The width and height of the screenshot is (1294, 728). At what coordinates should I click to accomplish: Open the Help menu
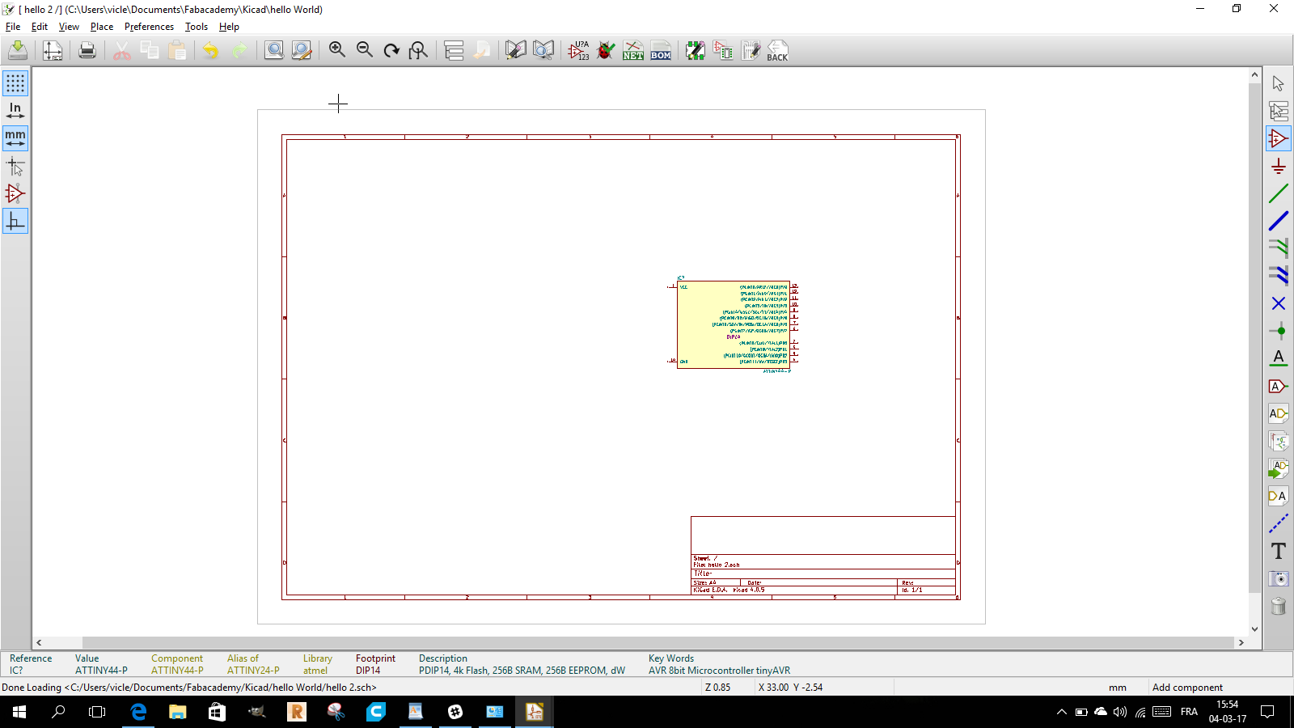tap(229, 27)
